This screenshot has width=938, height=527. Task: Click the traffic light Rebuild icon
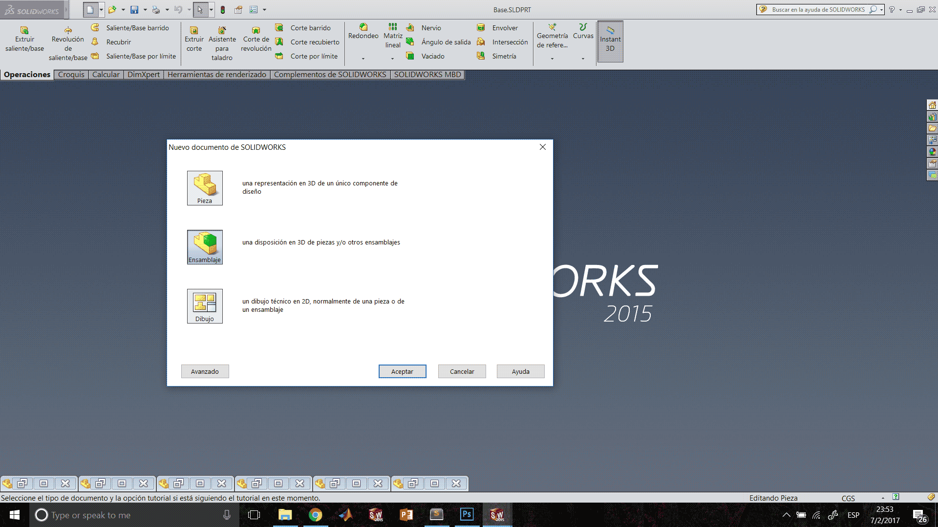click(x=223, y=10)
